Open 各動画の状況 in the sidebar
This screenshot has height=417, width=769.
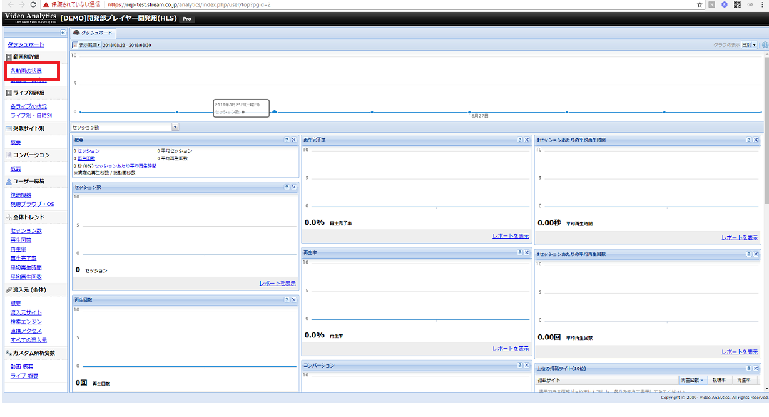(x=26, y=71)
